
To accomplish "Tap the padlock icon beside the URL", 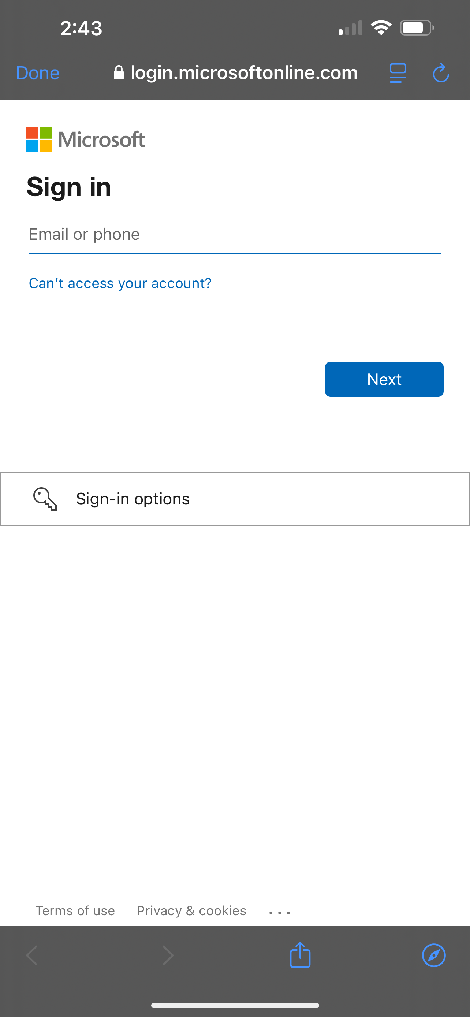I will point(118,73).
